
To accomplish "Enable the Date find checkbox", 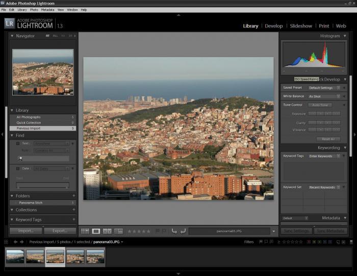I will click(x=18, y=169).
